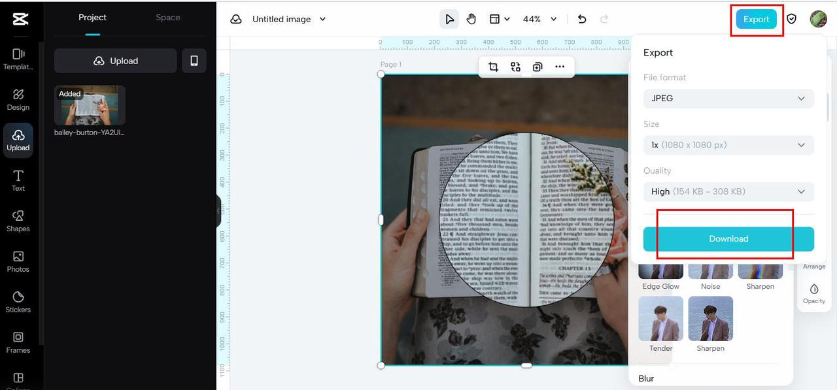Click the upload from phone icon
This screenshot has height=390, width=837.
pyautogui.click(x=194, y=61)
